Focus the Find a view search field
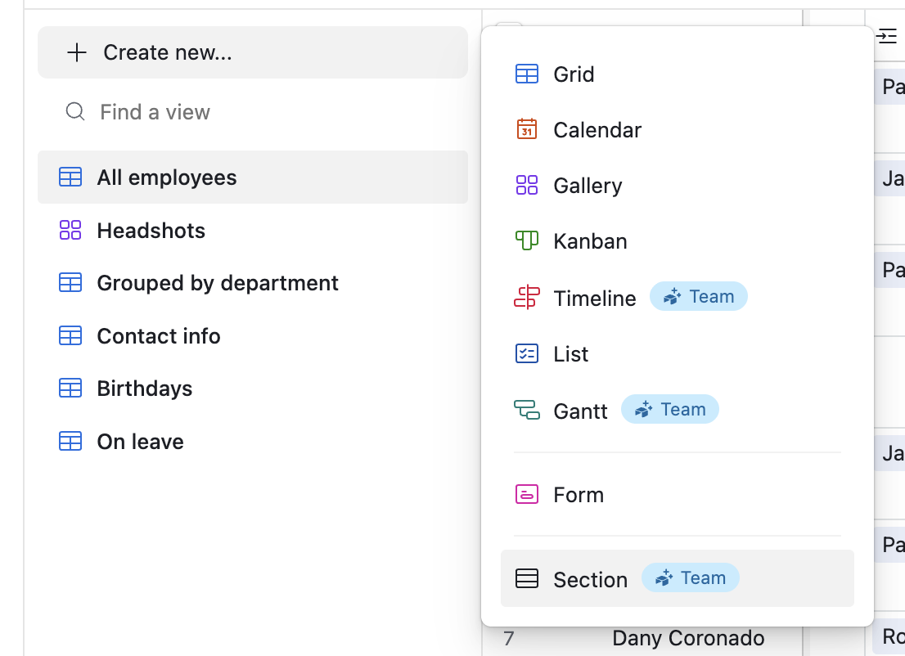This screenshot has height=656, width=905. click(x=253, y=112)
